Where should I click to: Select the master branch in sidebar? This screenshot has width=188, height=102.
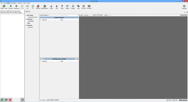tap(31, 21)
